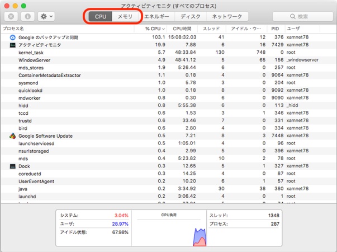Switch to the ネットワーク tab
Image resolution: width=337 pixels, height=252 pixels.
pyautogui.click(x=227, y=17)
